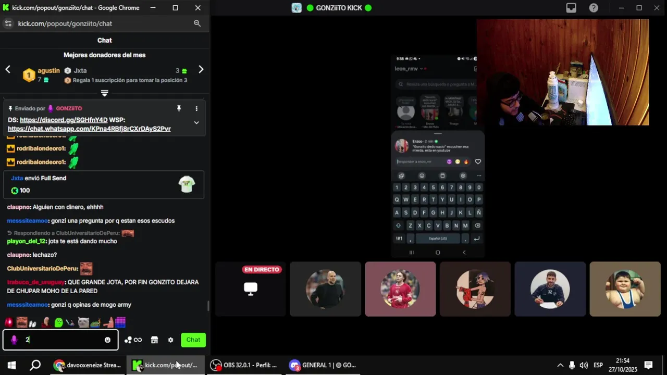Click the chat scrollbar thumb
Image resolution: width=667 pixels, height=375 pixels.
click(208, 306)
